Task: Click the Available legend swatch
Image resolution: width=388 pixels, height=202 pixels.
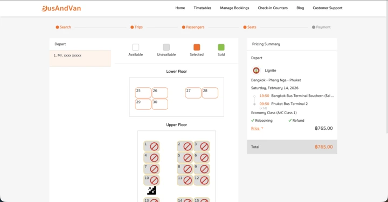Action: (136, 47)
